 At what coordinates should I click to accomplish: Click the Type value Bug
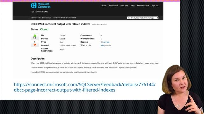(x=61, y=42)
